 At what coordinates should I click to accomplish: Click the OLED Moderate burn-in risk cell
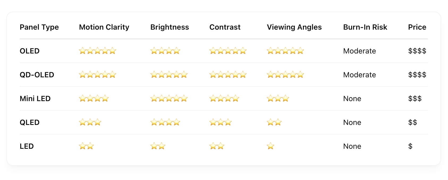360,51
